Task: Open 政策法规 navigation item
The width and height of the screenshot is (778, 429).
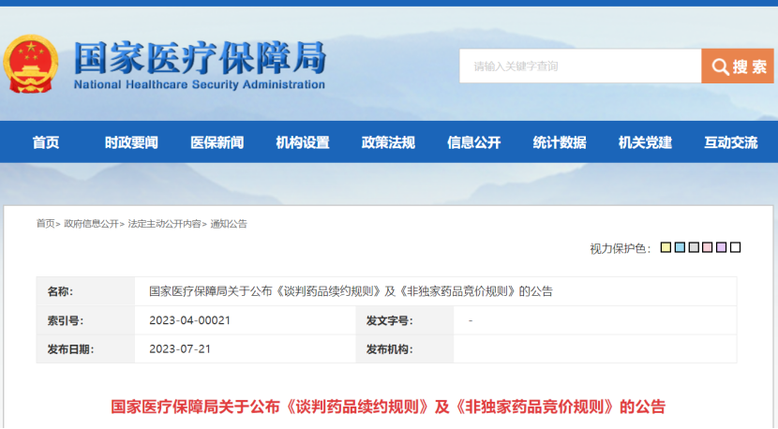Action: (x=388, y=142)
